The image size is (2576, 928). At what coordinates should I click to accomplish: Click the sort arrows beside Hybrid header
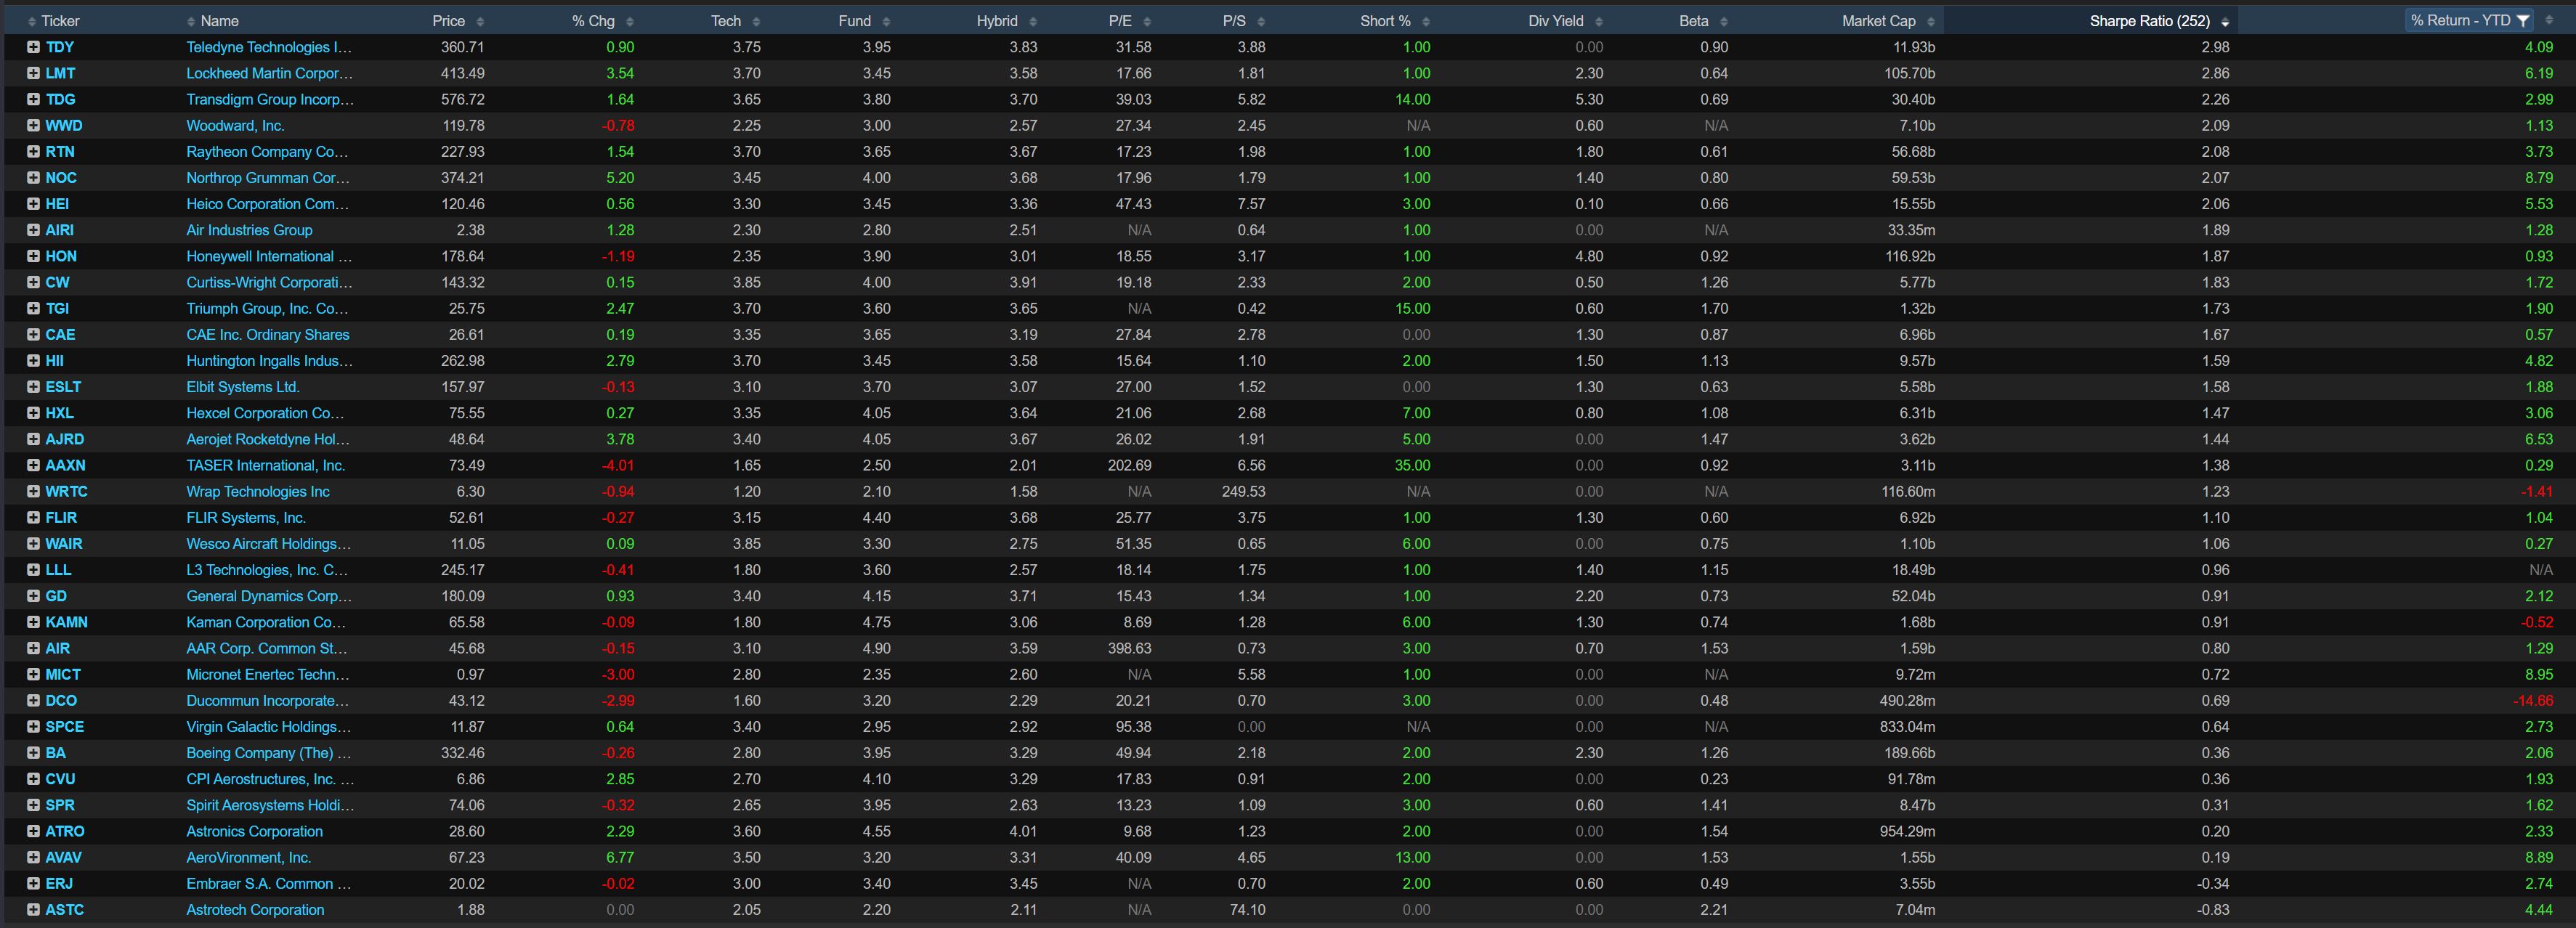(1033, 21)
